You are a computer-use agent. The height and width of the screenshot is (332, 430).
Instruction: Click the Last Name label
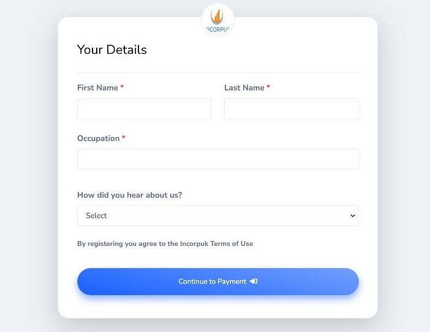click(244, 87)
